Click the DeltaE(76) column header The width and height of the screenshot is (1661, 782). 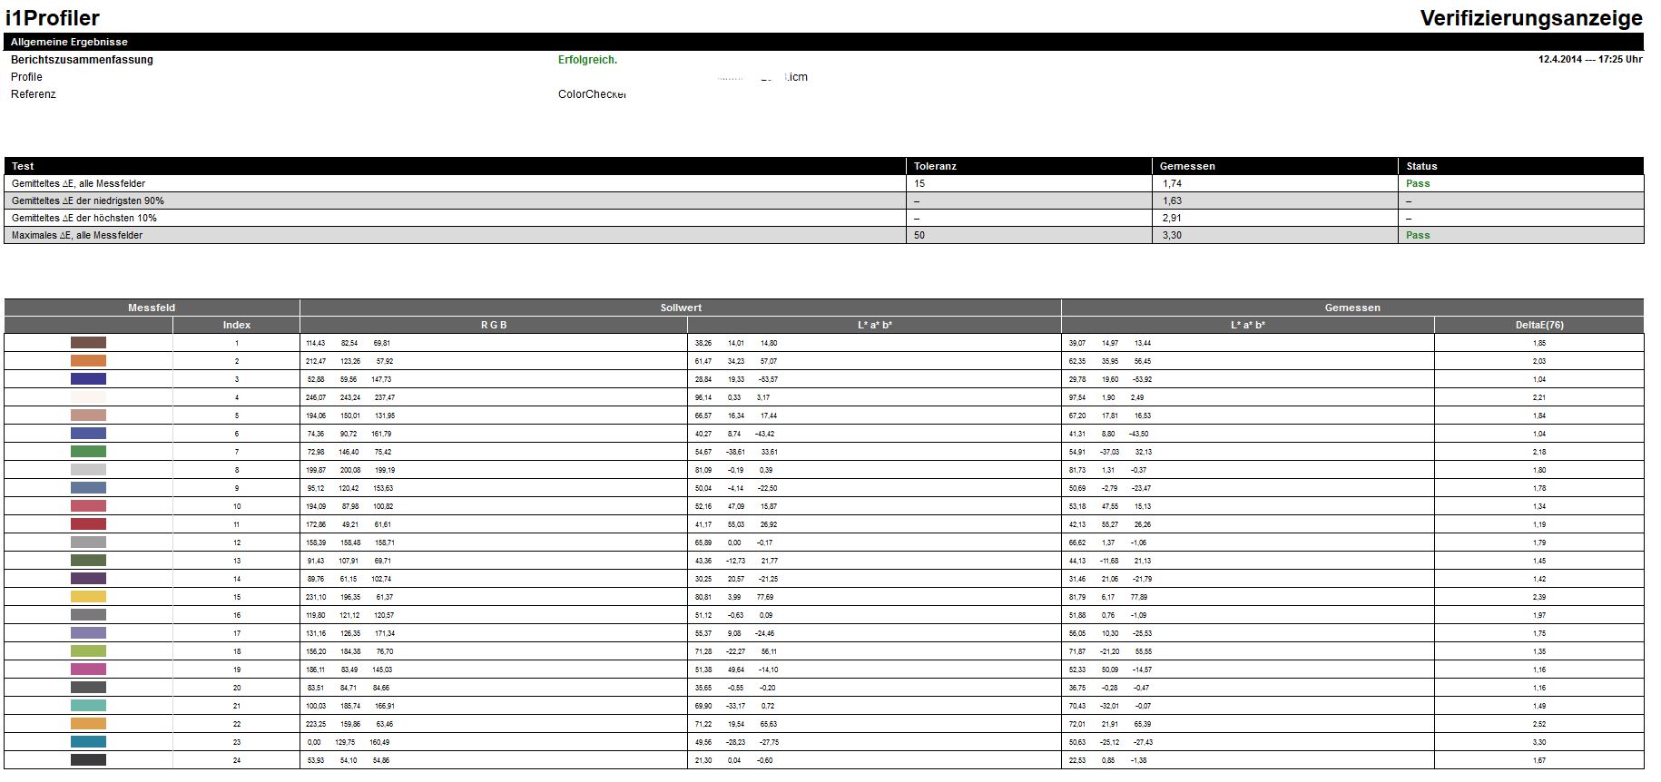click(x=1538, y=325)
